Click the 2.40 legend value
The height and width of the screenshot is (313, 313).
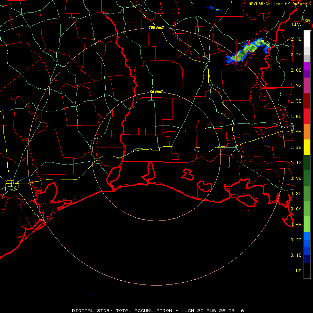[296, 39]
